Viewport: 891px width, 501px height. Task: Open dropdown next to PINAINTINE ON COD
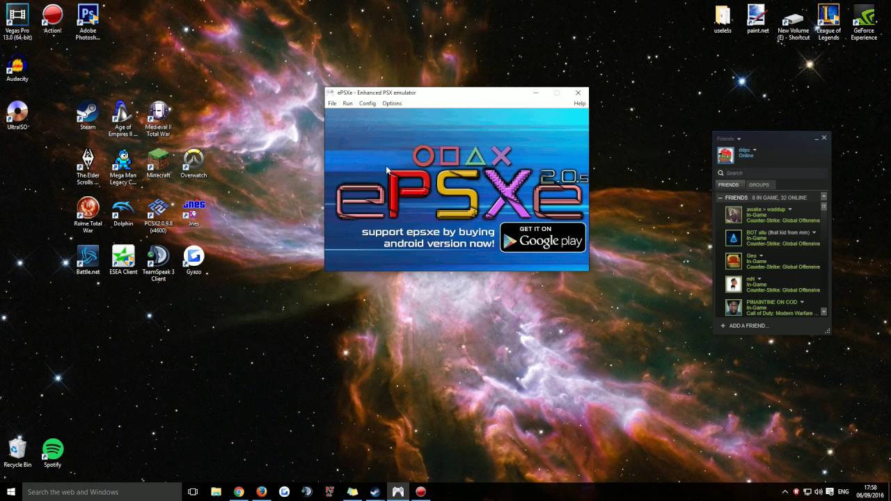[802, 302]
